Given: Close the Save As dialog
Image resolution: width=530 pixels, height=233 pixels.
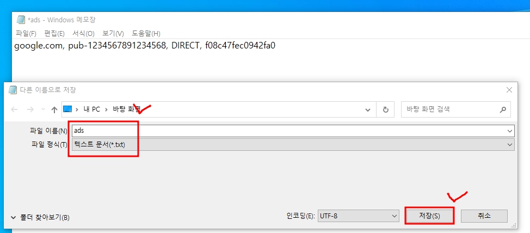Looking at the screenshot, I should [x=509, y=90].
